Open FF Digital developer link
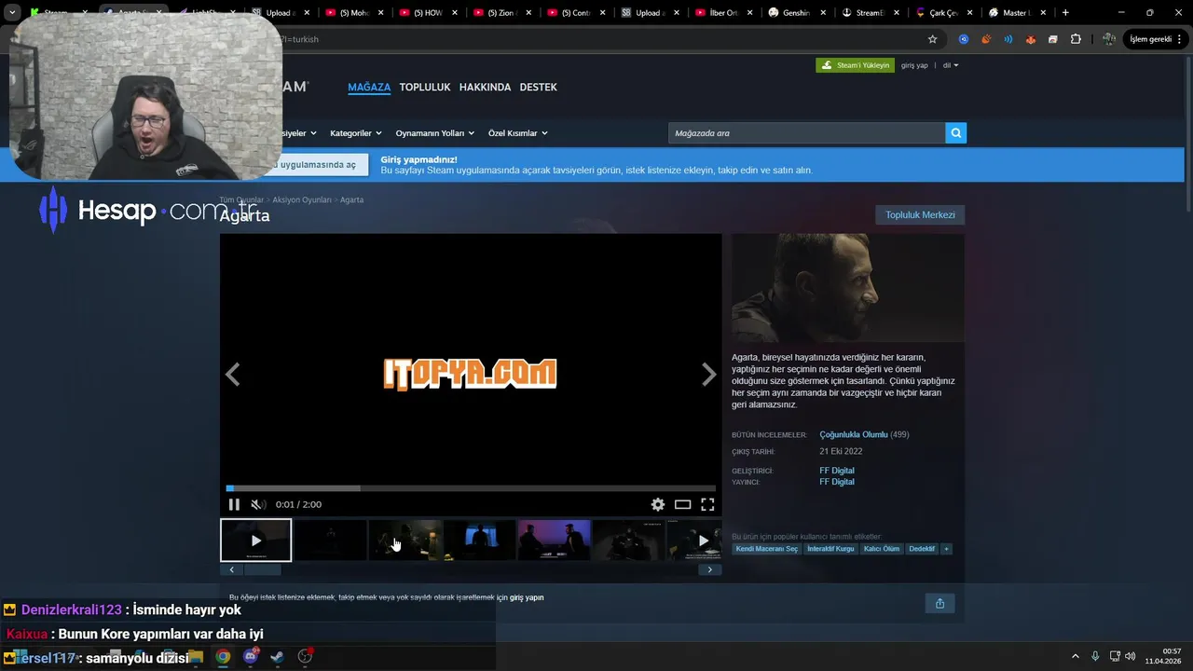The image size is (1193, 671). (x=837, y=471)
